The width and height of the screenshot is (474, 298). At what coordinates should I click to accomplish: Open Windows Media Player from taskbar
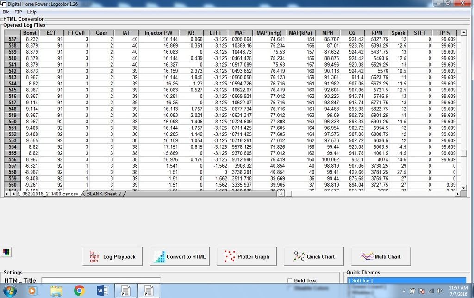pos(32,291)
